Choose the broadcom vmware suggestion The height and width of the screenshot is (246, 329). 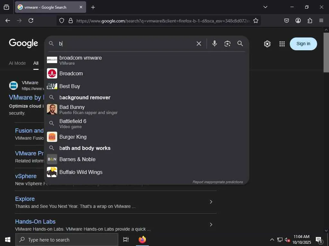pyautogui.click(x=147, y=60)
